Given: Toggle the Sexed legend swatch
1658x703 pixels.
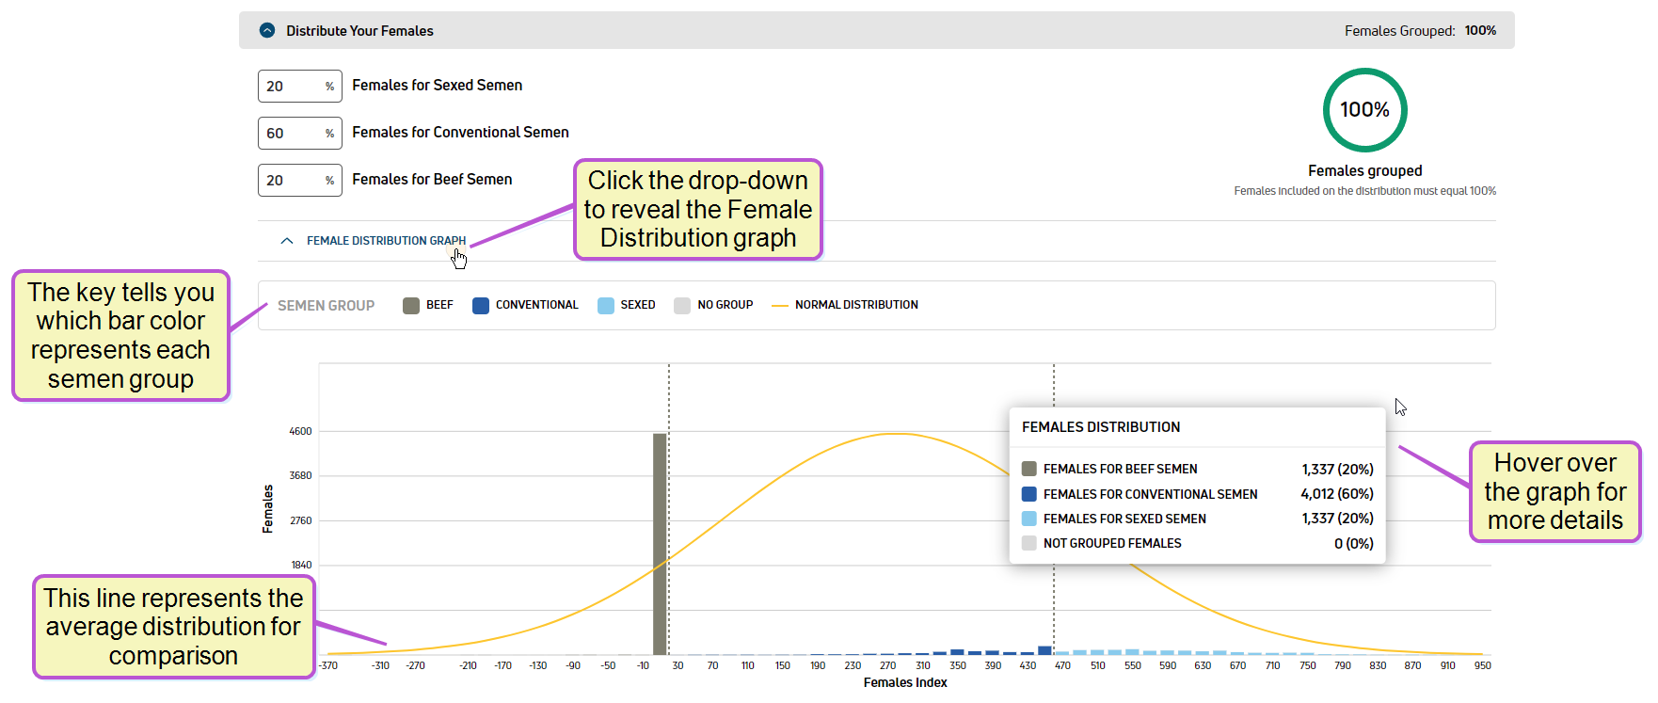Looking at the screenshot, I should [x=606, y=305].
